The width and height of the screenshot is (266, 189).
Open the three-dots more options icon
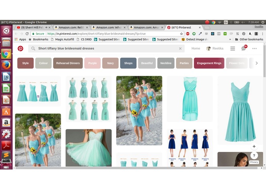click(254, 49)
